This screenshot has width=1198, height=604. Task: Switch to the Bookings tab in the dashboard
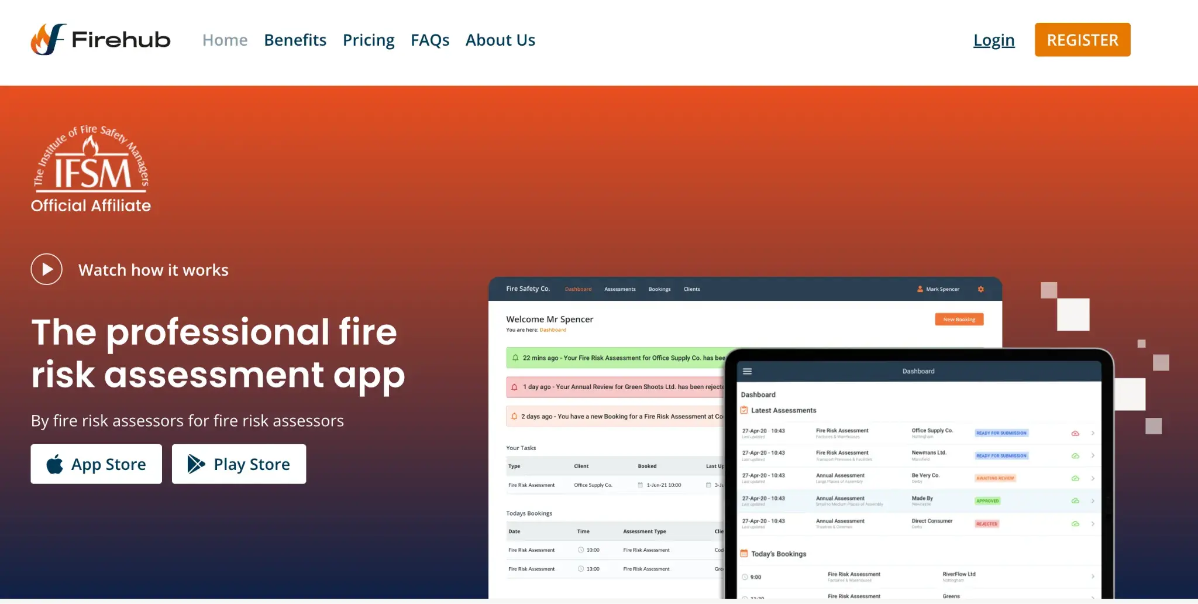click(x=659, y=289)
